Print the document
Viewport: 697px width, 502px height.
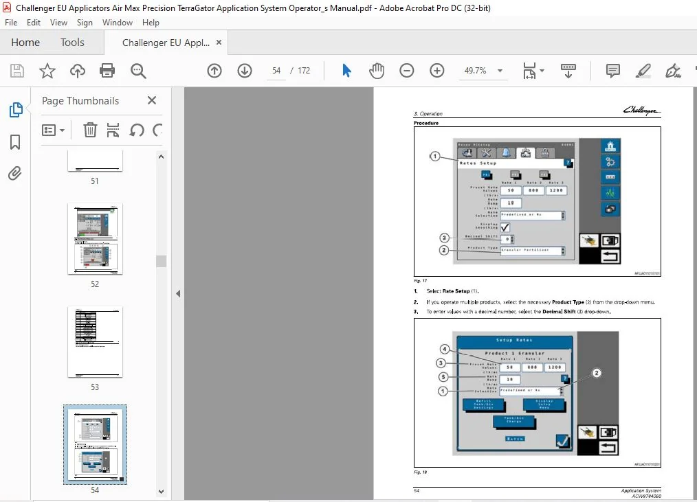(107, 71)
